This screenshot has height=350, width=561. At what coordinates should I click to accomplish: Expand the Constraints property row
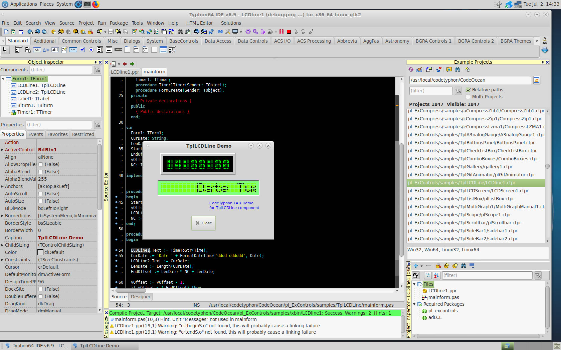pyautogui.click(x=2, y=260)
